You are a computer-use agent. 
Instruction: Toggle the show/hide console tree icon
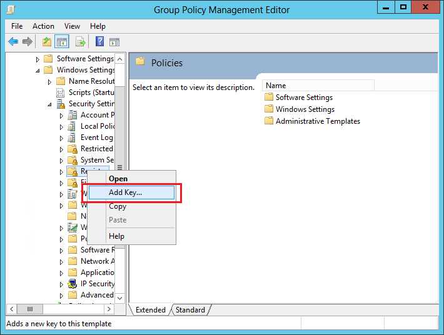tap(62, 42)
